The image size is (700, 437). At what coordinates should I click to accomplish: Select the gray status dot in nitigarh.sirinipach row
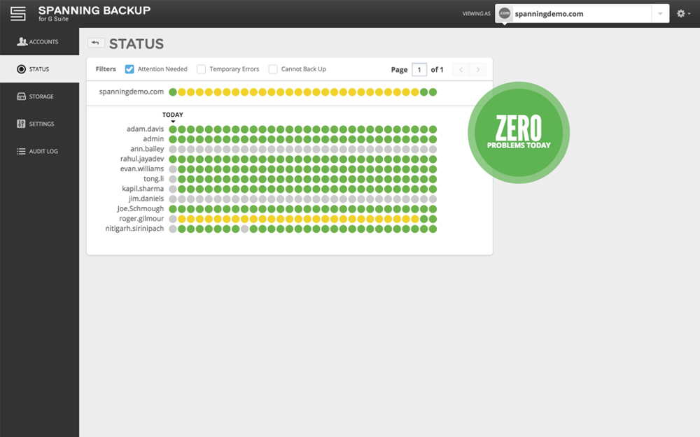(x=244, y=229)
